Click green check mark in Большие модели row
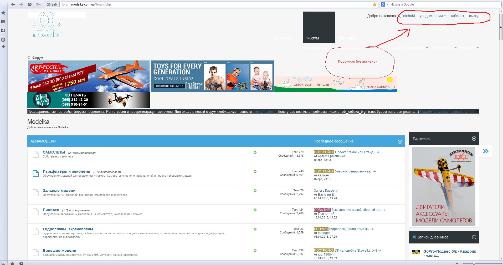 255,251
